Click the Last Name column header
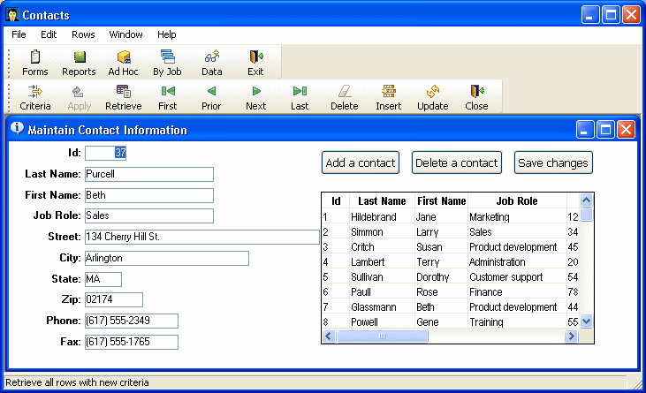The height and width of the screenshot is (393, 646). pyautogui.click(x=382, y=200)
